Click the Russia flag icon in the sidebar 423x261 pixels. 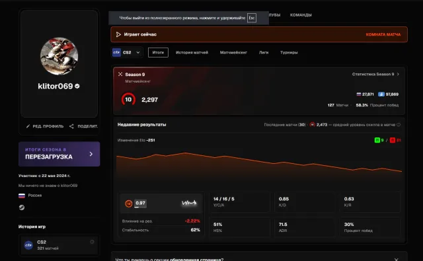click(x=22, y=196)
